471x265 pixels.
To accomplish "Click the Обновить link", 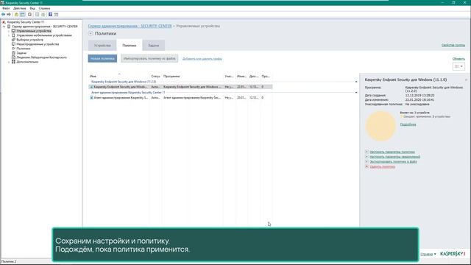I will click(x=458, y=59).
